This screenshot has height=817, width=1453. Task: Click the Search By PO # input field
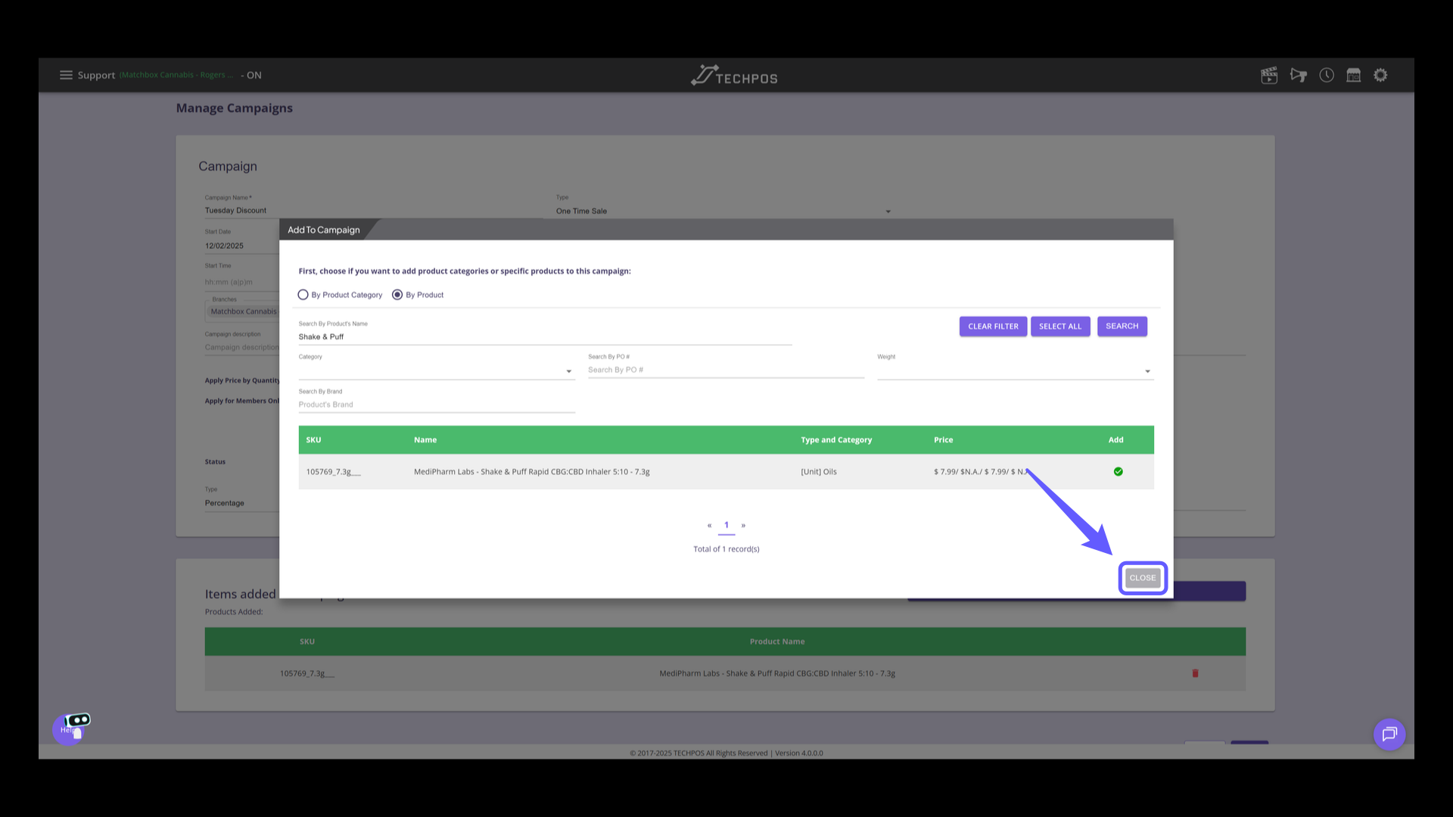tap(725, 370)
